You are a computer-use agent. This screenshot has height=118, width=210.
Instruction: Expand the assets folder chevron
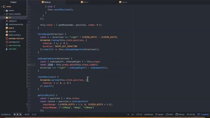4,10
